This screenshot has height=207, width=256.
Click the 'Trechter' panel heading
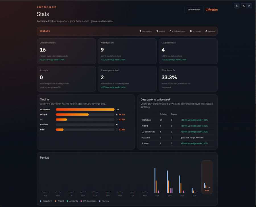45,100
